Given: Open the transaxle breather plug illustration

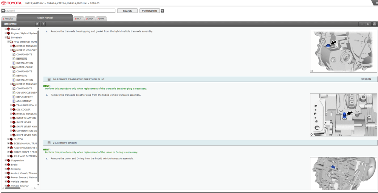Looking at the screenshot, I should click(x=343, y=115).
